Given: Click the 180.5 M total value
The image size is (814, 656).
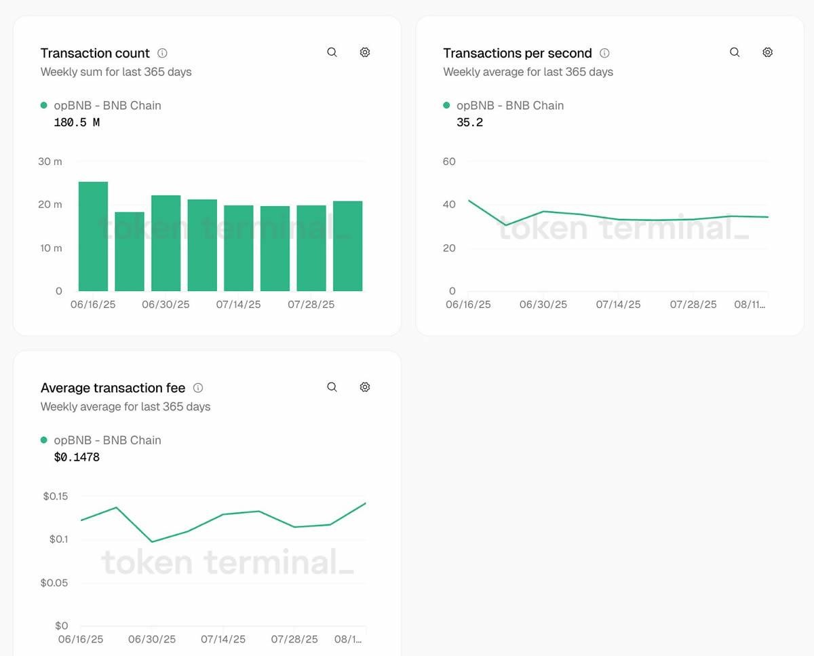Looking at the screenshot, I should pyautogui.click(x=77, y=123).
